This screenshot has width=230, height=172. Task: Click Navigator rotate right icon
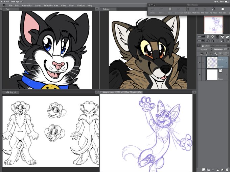(x=212, y=41)
